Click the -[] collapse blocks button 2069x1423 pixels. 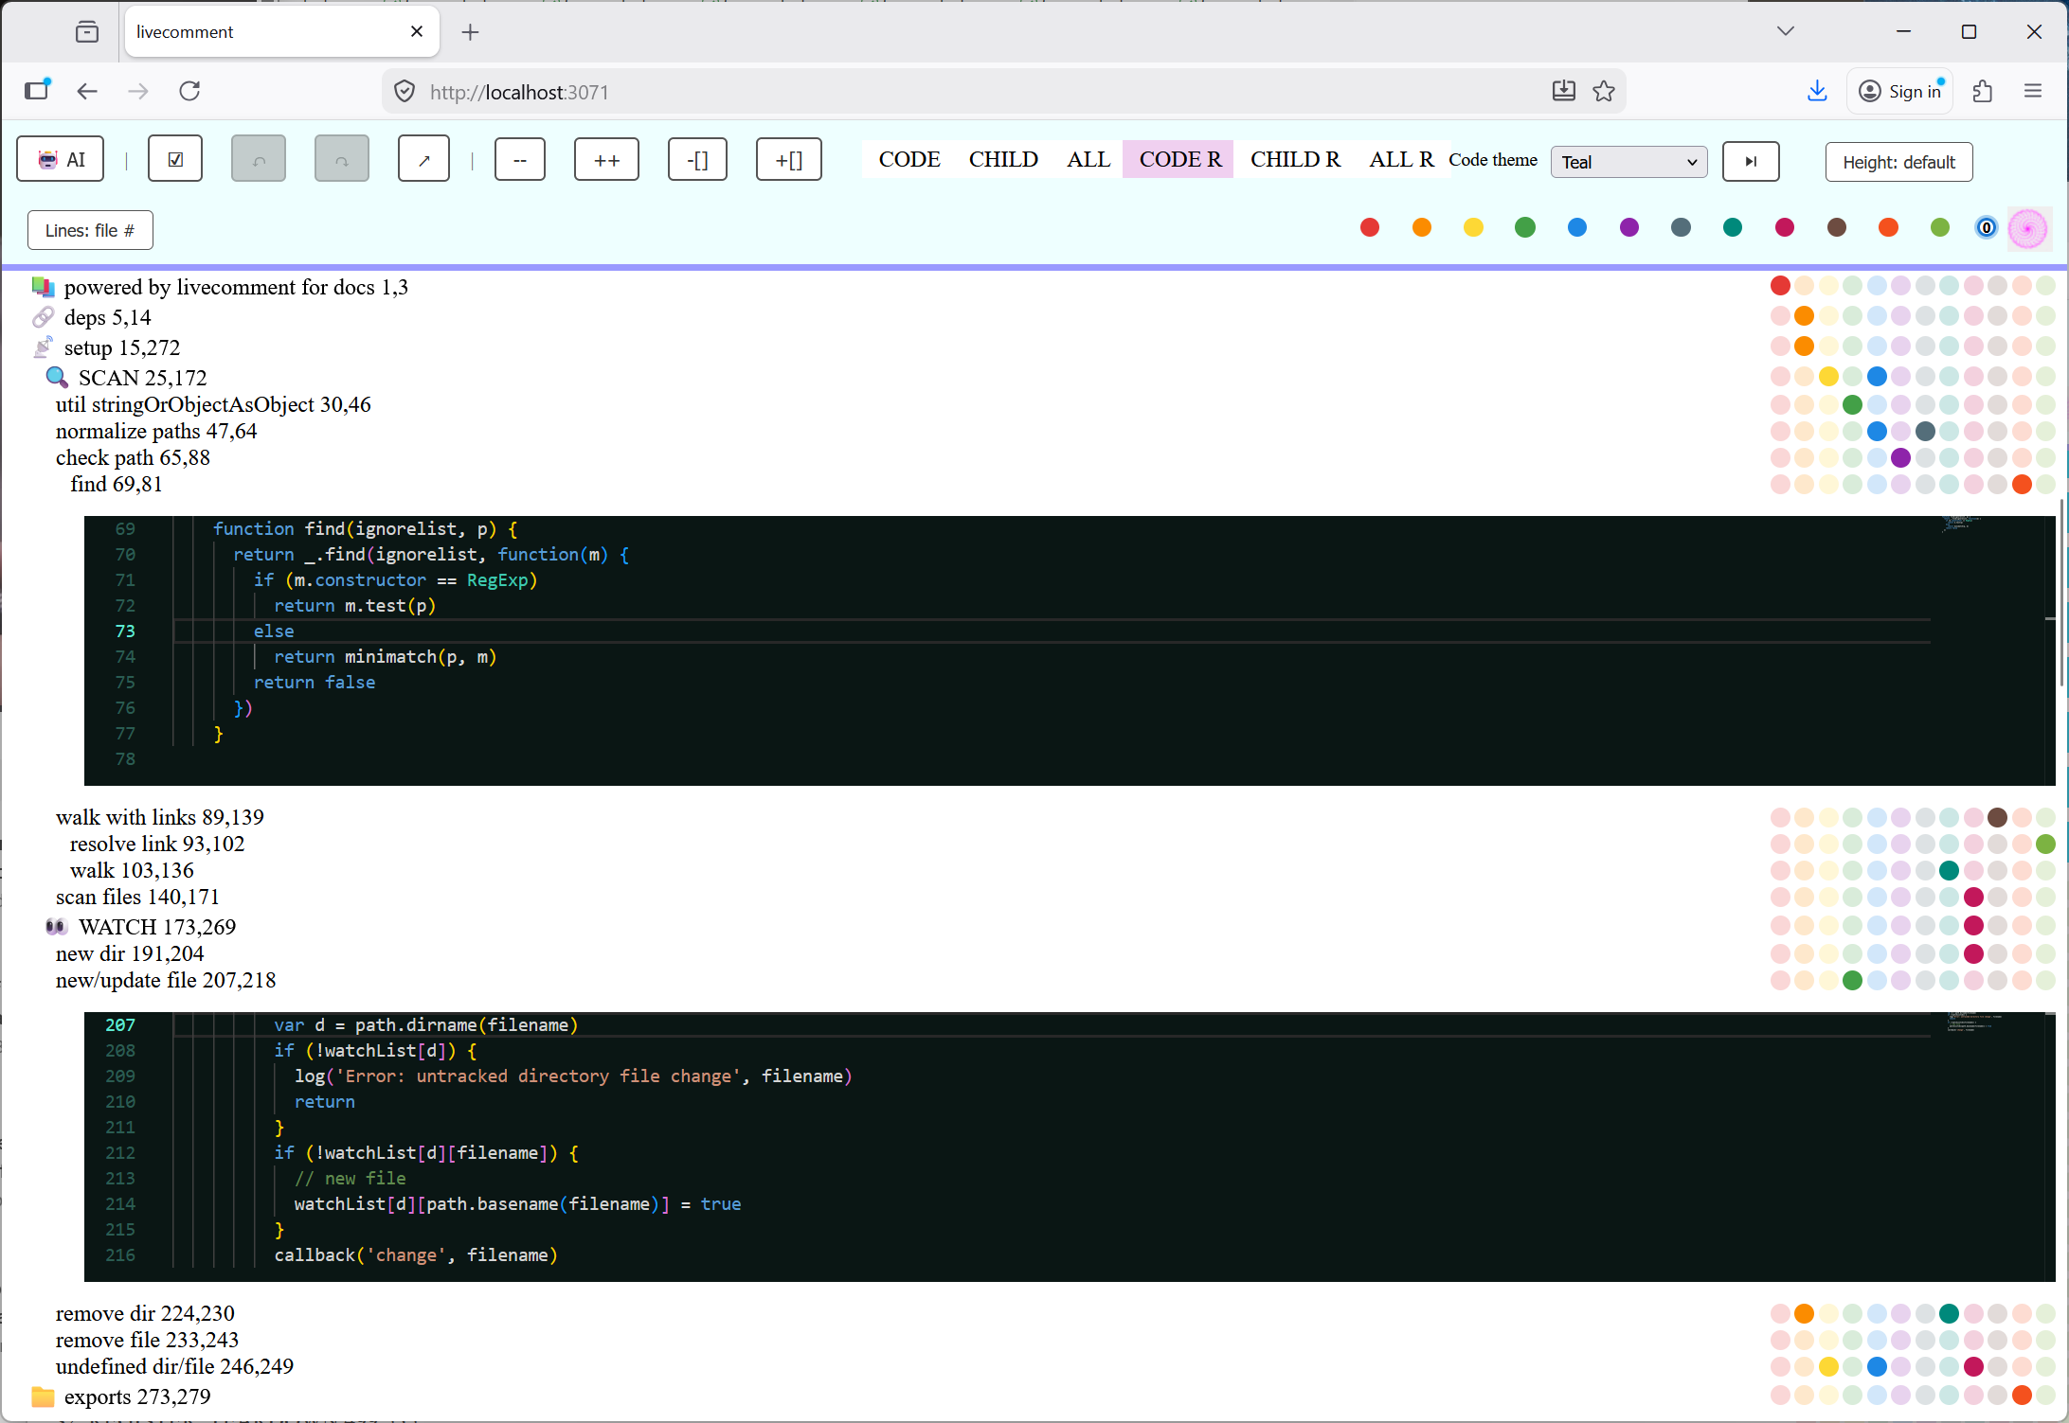click(697, 160)
